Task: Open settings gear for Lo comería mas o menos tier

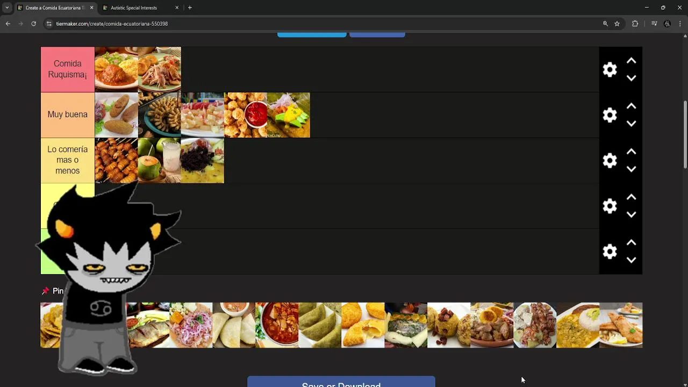Action: (610, 161)
